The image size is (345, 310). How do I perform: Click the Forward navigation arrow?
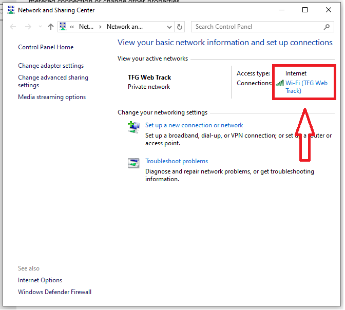pos(28,27)
